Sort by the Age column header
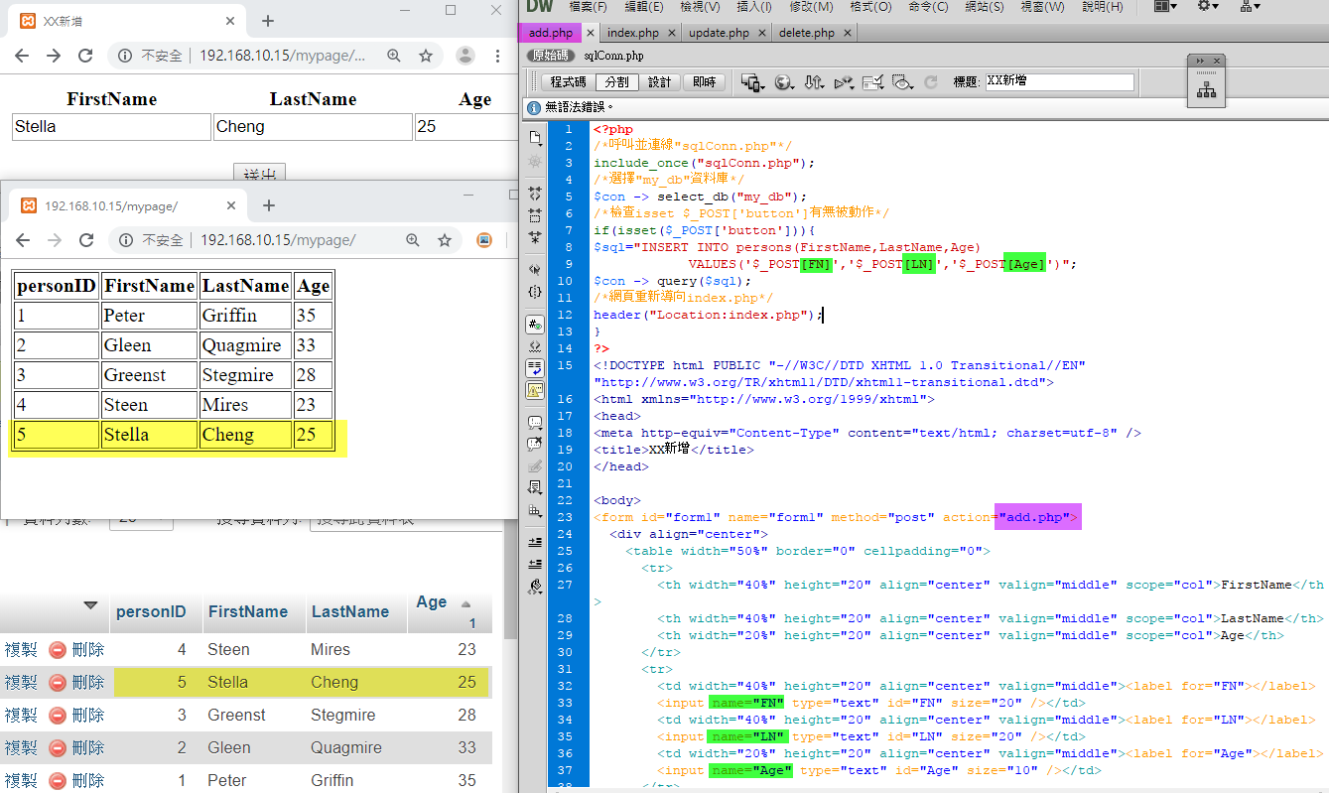 pos(432,602)
